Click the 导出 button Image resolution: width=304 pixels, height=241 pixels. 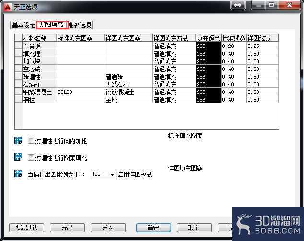point(67,228)
